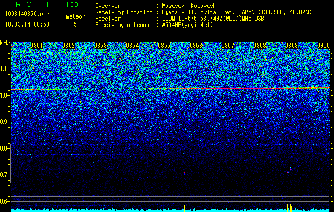The image size is (334, 212).
Task: Click the kHz unit label
Action: pyautogui.click(x=5, y=43)
